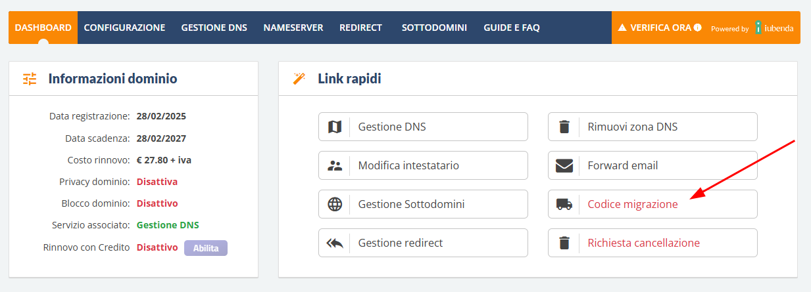Click the iubenda logo

[x=774, y=28]
